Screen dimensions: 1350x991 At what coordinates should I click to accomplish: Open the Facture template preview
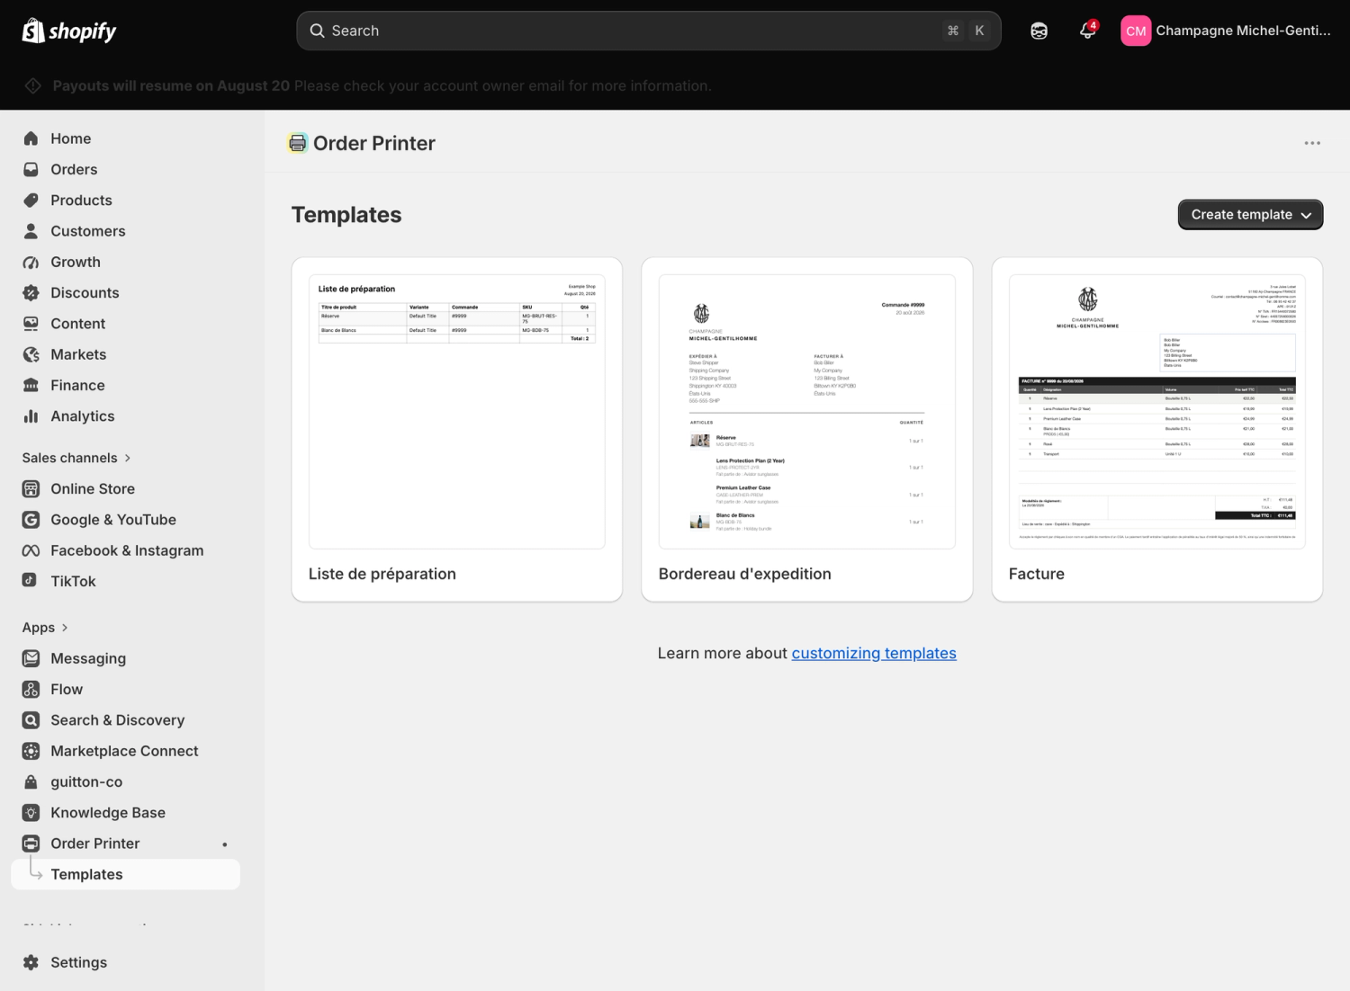pos(1157,412)
